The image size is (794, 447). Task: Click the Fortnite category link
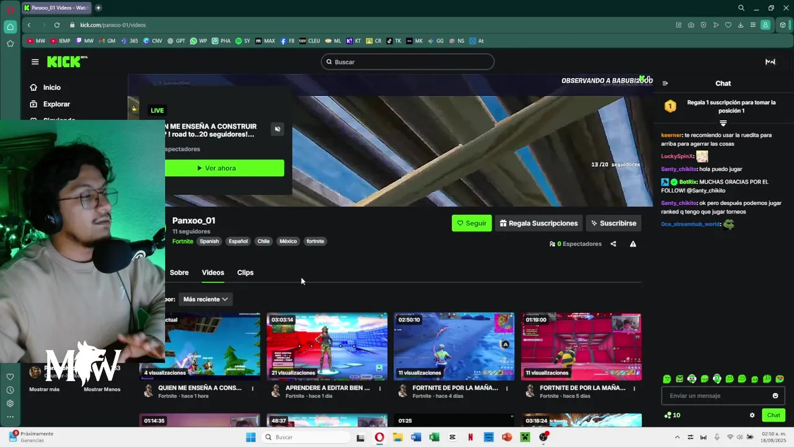point(183,242)
